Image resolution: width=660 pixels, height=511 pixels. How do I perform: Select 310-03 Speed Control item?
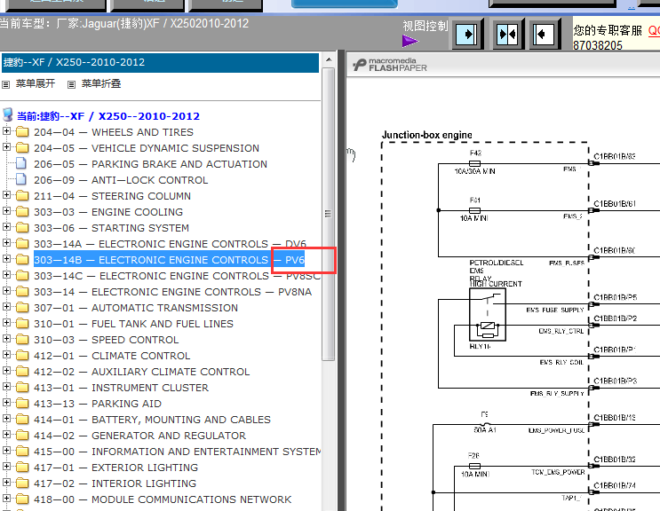pos(107,340)
